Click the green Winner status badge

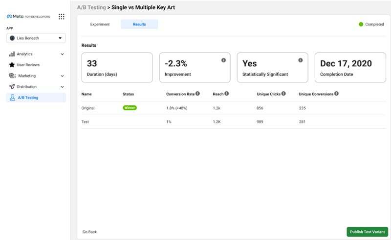130,108
